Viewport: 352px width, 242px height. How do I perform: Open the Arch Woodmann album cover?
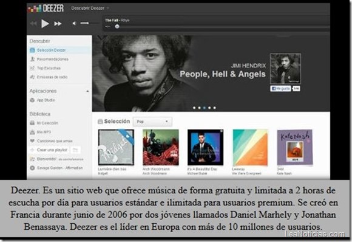pyautogui.click(x=161, y=147)
